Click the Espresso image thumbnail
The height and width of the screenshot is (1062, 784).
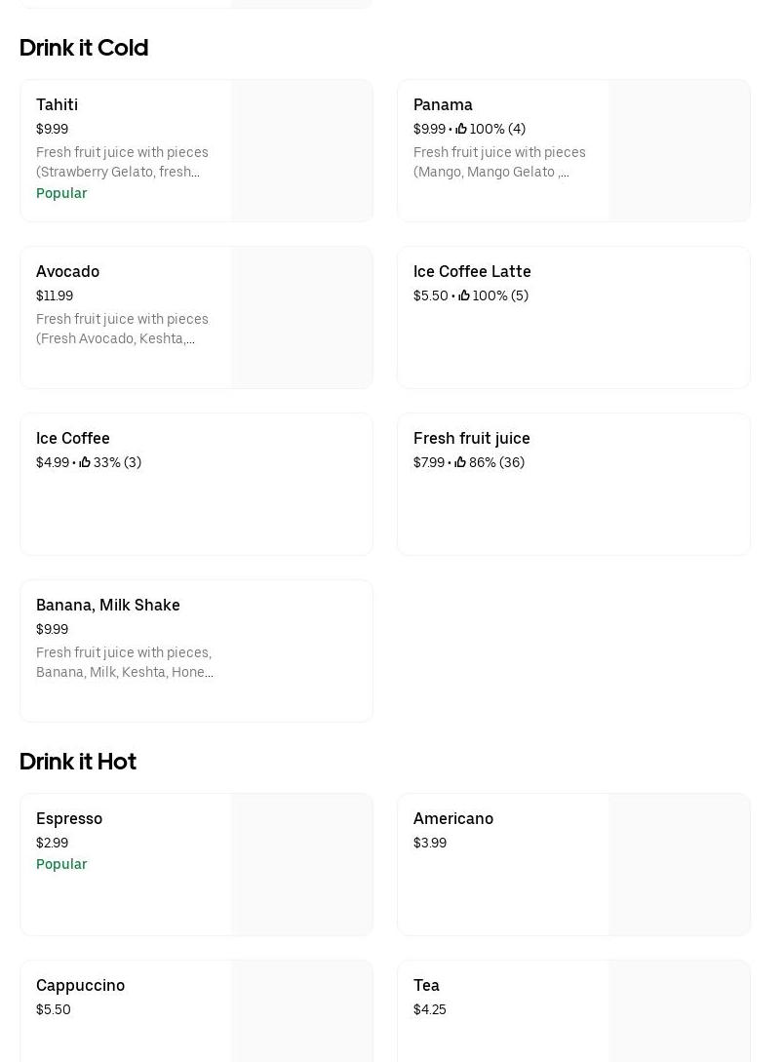coord(301,864)
